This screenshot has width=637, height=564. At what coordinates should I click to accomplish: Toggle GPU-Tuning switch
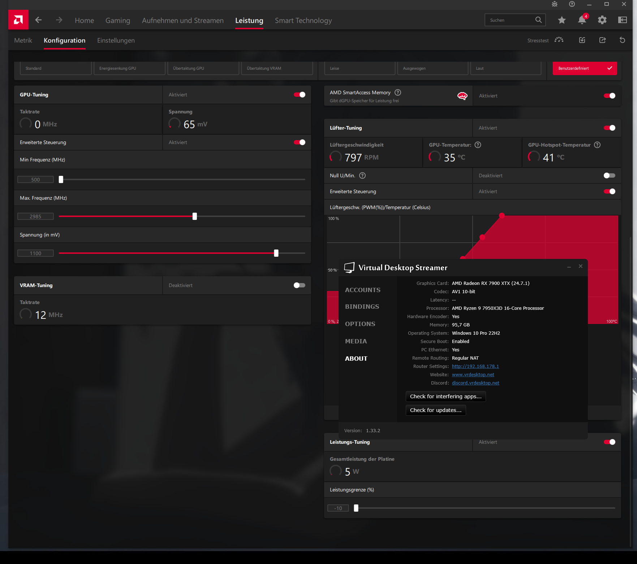point(300,95)
